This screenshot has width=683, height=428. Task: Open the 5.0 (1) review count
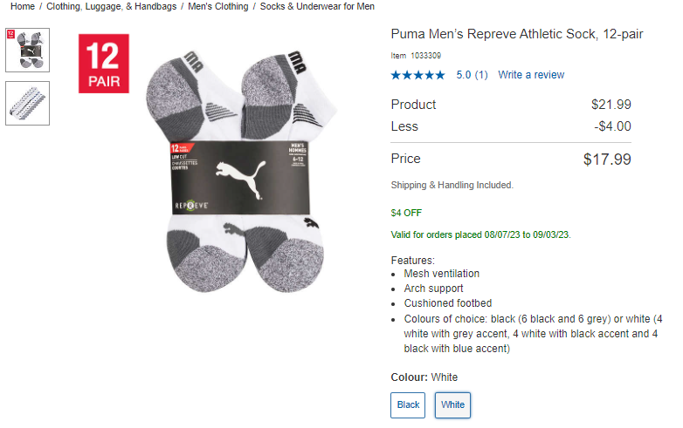point(472,75)
